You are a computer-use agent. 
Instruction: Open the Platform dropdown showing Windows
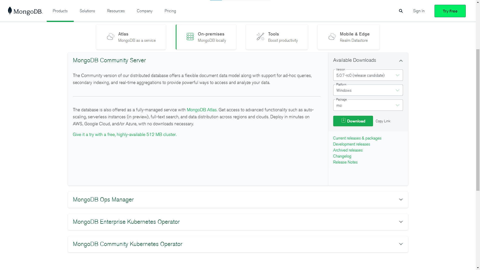tap(368, 90)
